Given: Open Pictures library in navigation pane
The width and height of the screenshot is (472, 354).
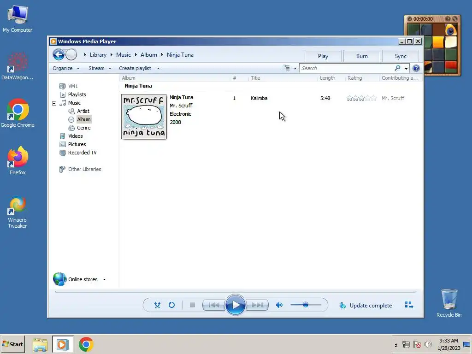Looking at the screenshot, I should pyautogui.click(x=77, y=144).
